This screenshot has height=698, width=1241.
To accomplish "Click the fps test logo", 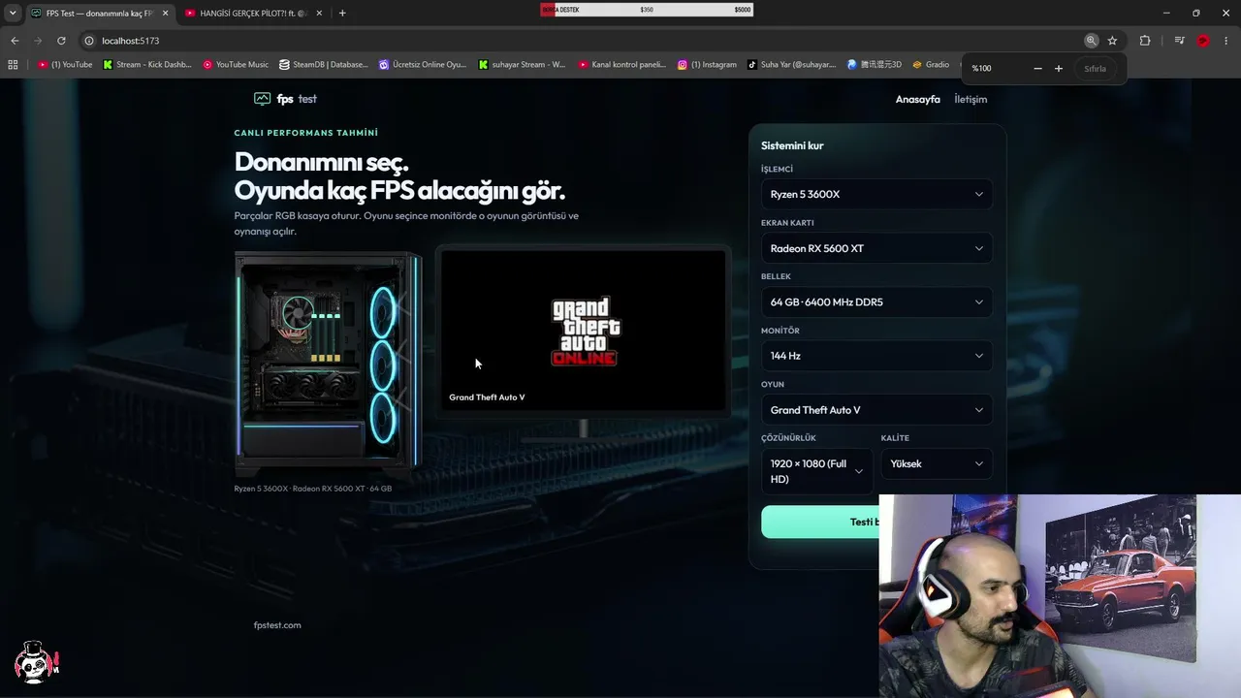I will point(285,99).
